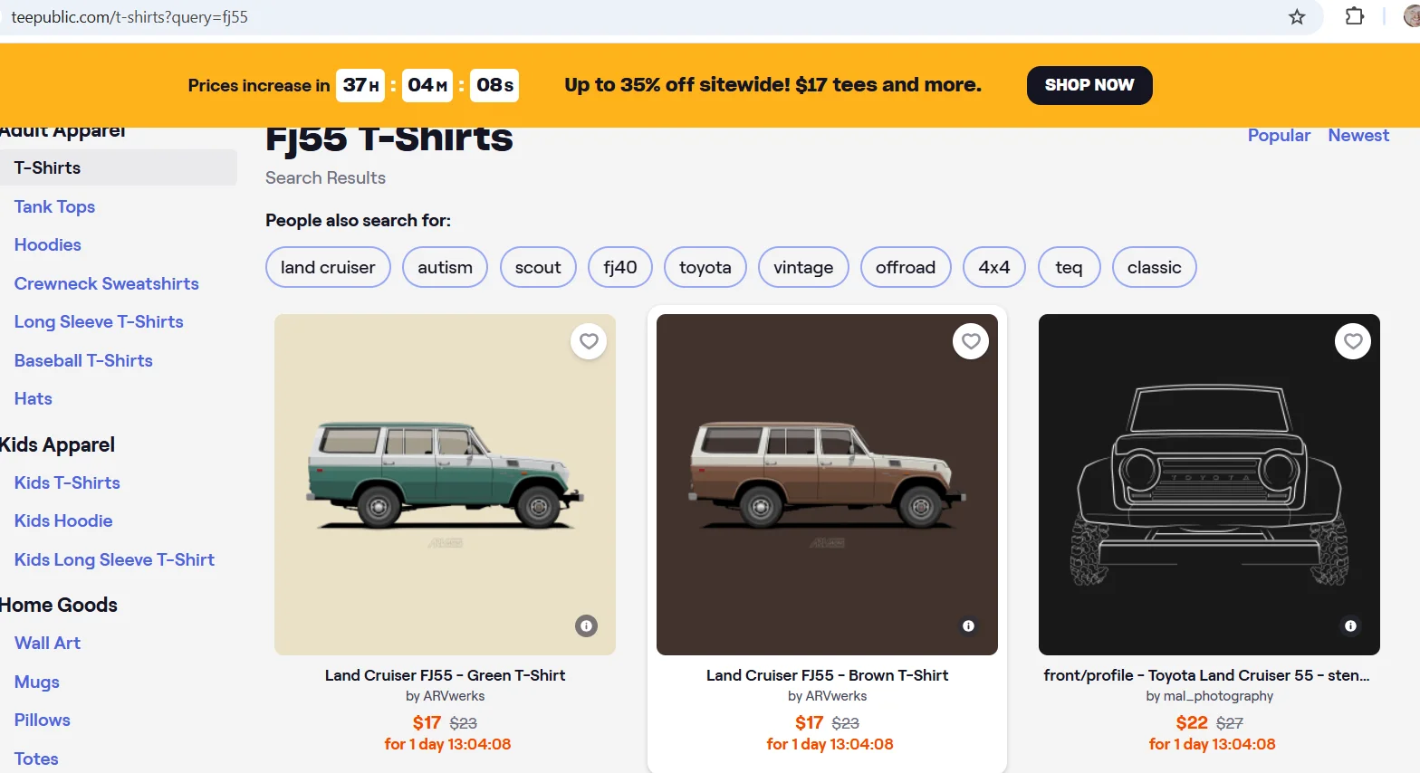View artist mal_photography profile
The image size is (1420, 773).
[x=1218, y=696]
